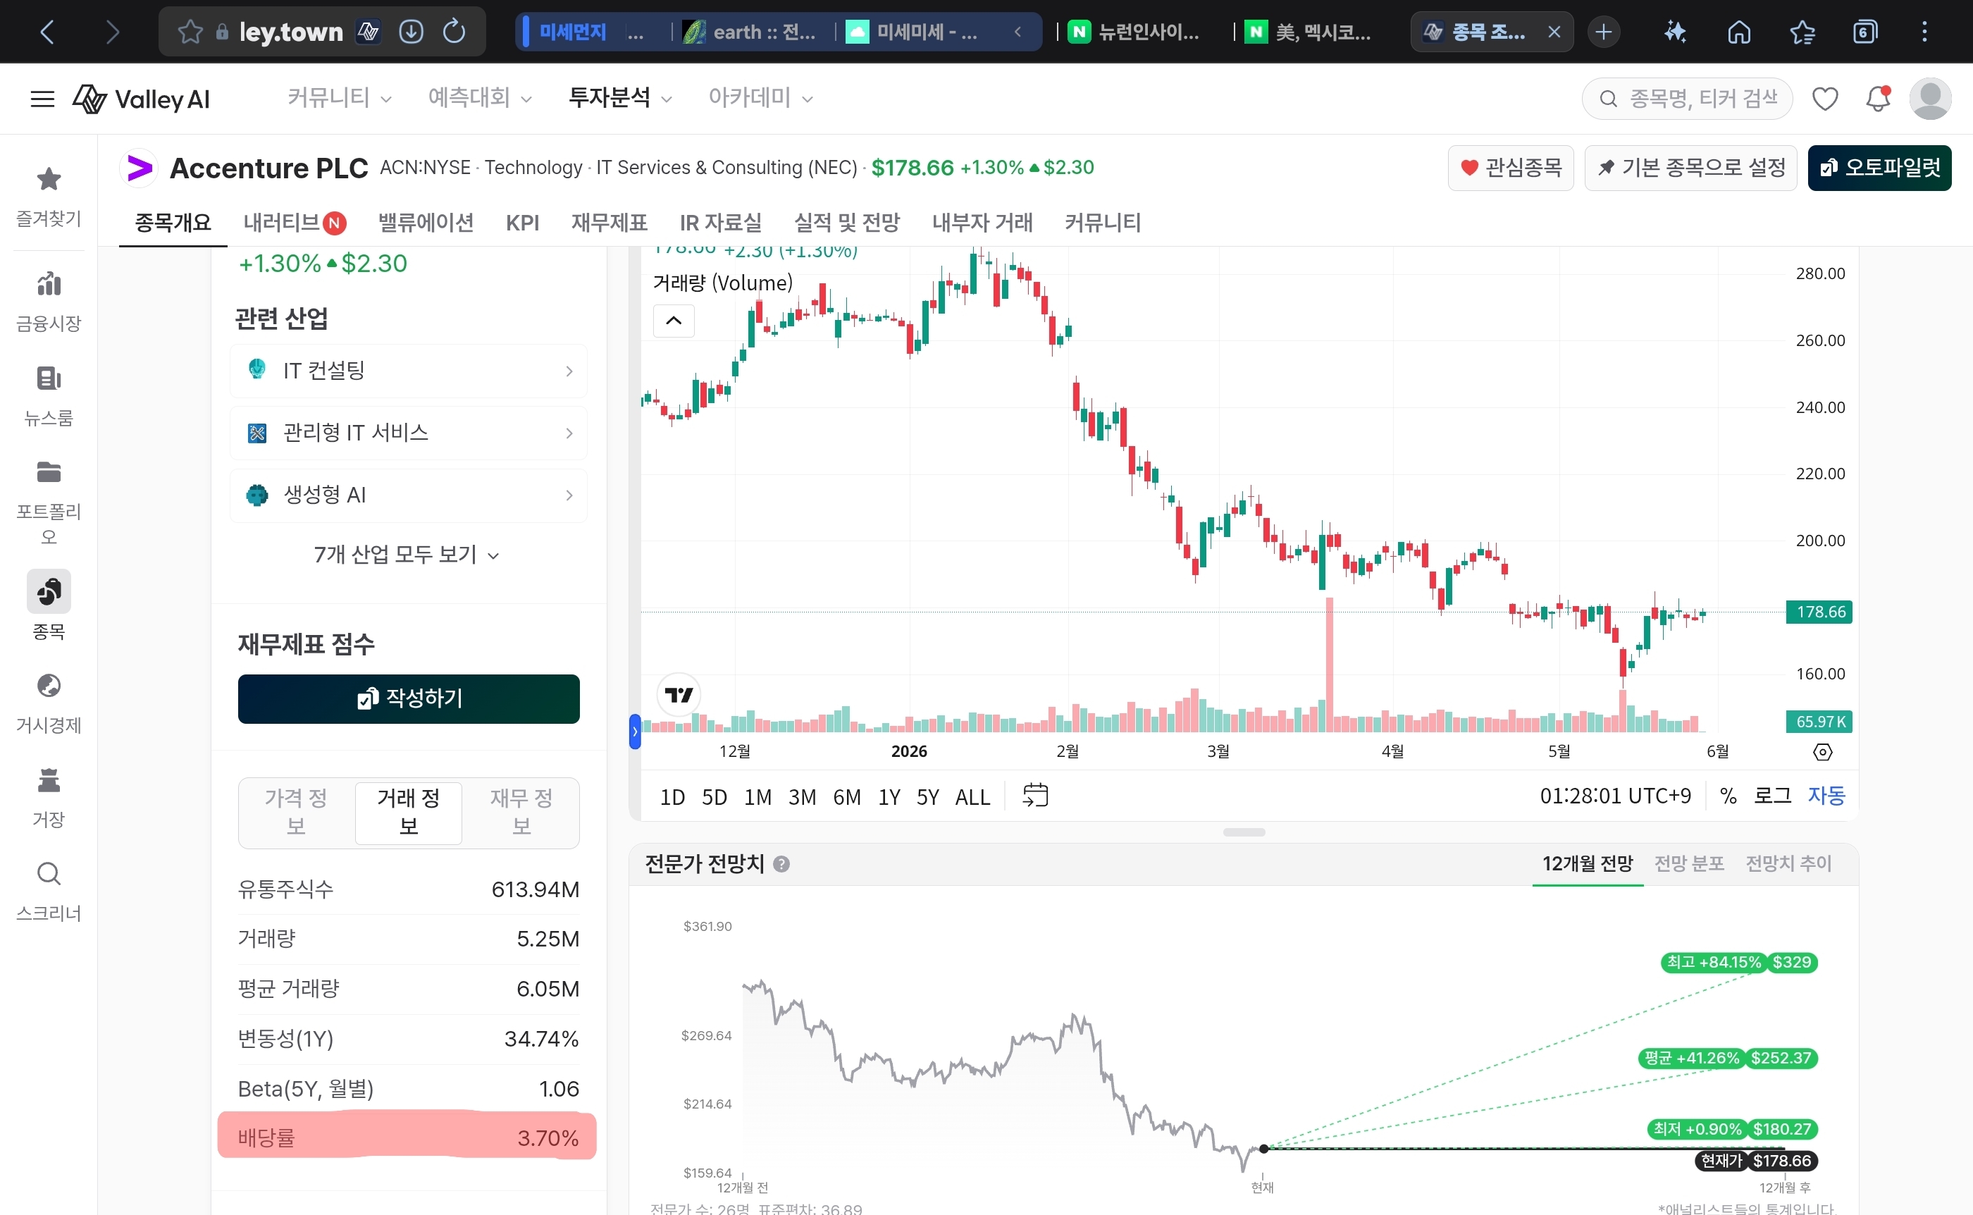
Task: Click 기본 종목으로 설정 button
Action: [1690, 168]
